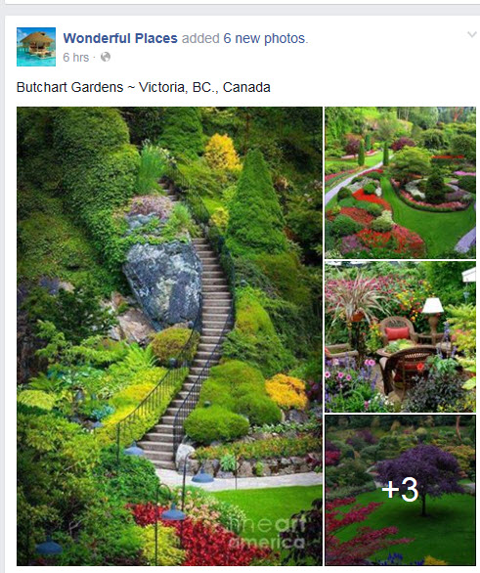480x573 pixels.
Task: Click the post caption about Butchart Gardens
Action: [x=143, y=87]
